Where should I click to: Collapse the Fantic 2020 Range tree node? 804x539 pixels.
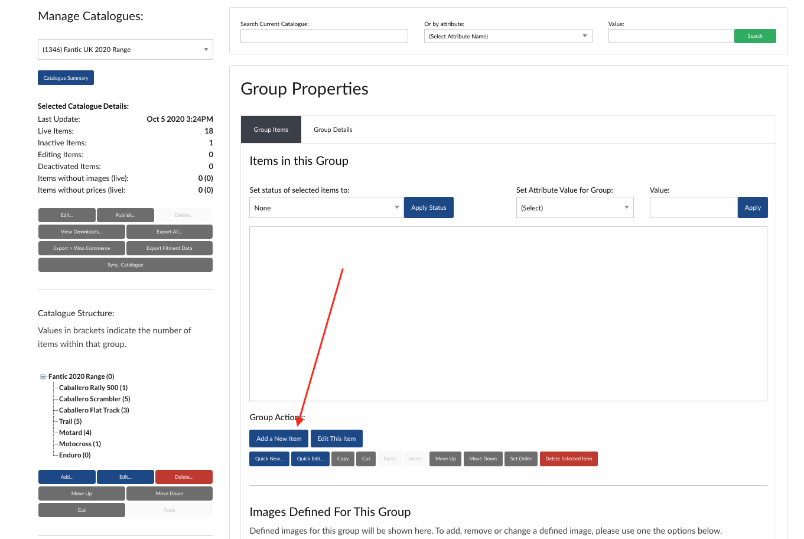pos(43,377)
